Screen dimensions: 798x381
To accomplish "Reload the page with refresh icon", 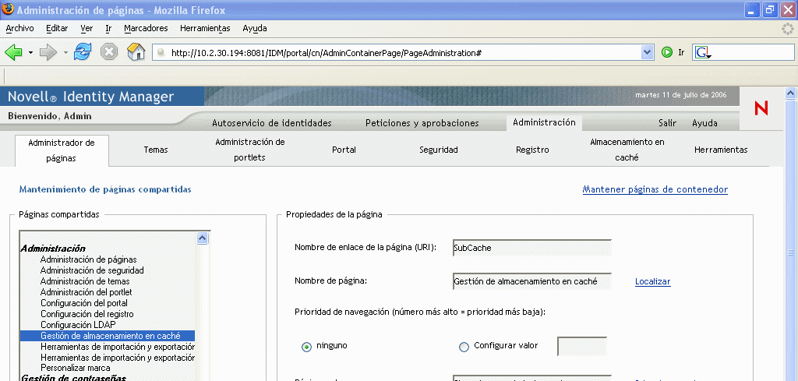I will [83, 52].
